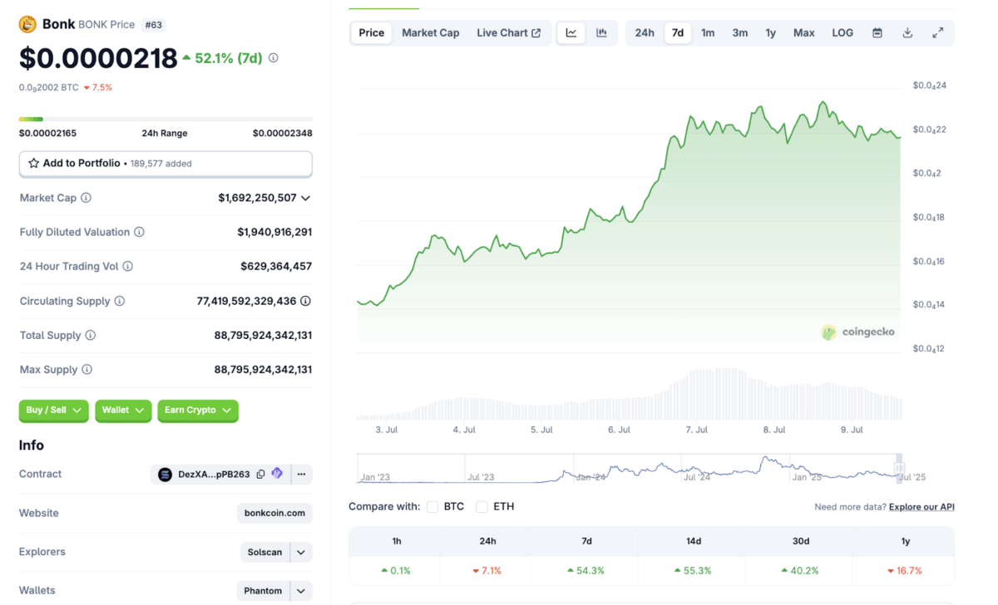Screen dimensions: 998x605
Task: Click the 14d column 55.3% cell
Action: 694,571
